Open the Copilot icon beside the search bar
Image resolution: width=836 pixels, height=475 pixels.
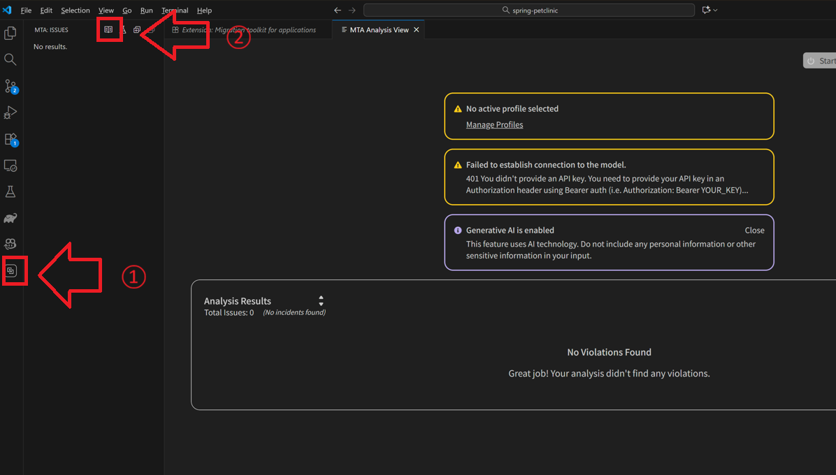[x=706, y=10]
